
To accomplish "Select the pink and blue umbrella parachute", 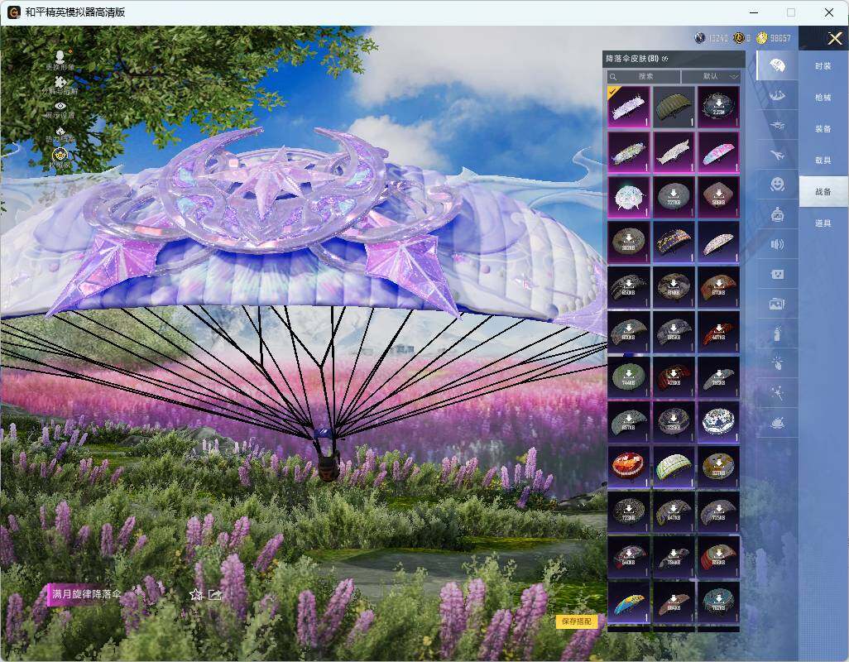I will (718, 152).
